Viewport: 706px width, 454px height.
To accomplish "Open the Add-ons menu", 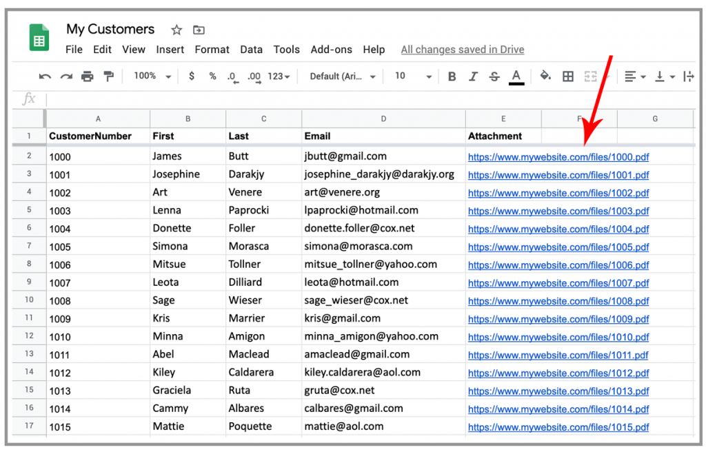I will 331,49.
